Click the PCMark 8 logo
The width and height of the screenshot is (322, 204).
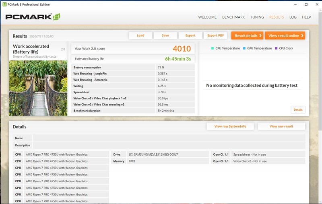[x=33, y=16]
